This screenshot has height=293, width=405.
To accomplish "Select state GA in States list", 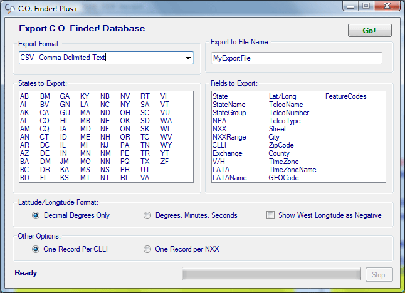I will [x=65, y=96].
